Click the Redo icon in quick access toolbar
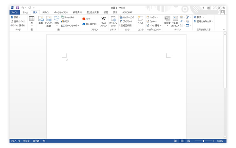This screenshot has width=236, height=148. pyautogui.click(x=29, y=8)
